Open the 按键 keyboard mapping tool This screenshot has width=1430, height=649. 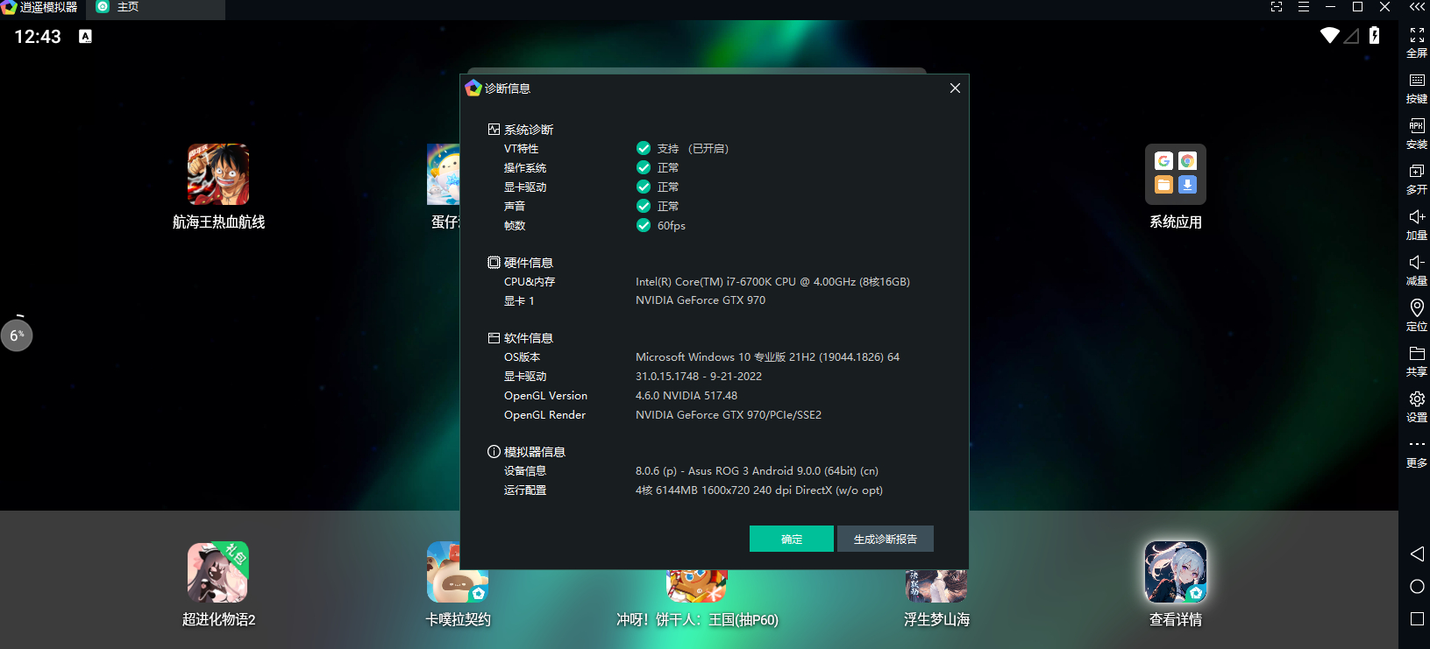(1417, 80)
